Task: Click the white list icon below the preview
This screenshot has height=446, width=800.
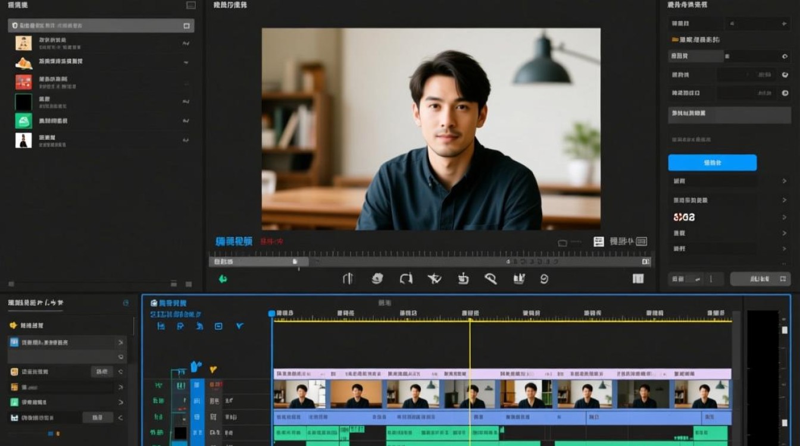Action: 599,241
